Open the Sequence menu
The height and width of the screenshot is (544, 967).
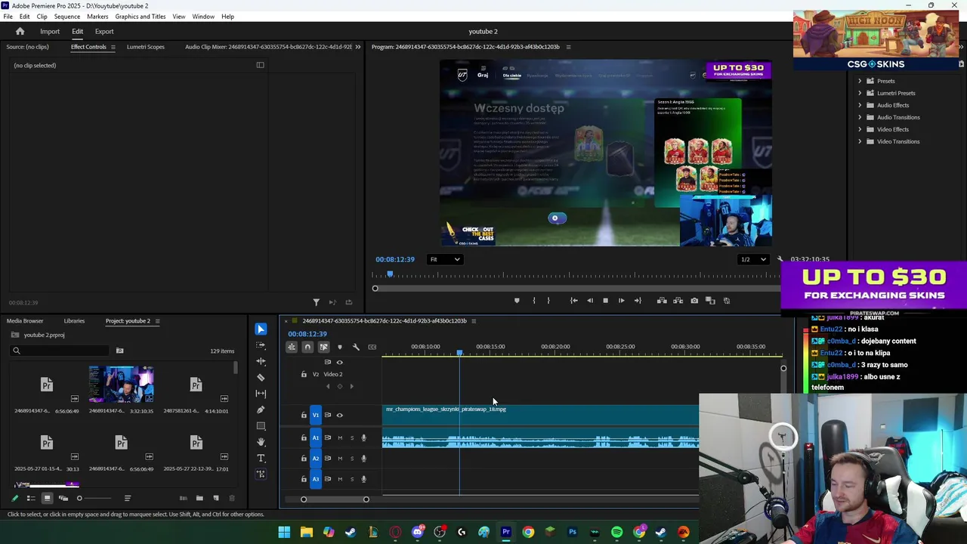pyautogui.click(x=67, y=17)
